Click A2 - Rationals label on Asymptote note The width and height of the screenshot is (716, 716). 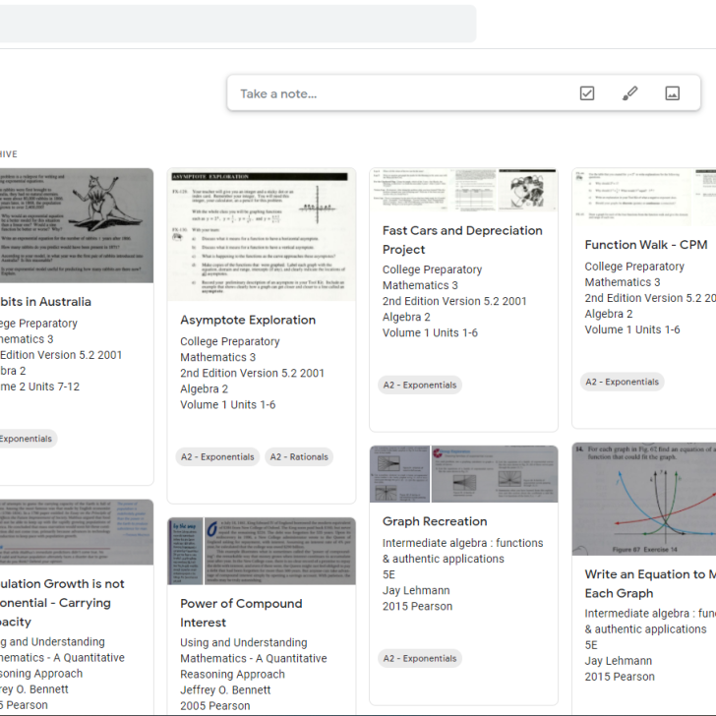[x=299, y=456]
